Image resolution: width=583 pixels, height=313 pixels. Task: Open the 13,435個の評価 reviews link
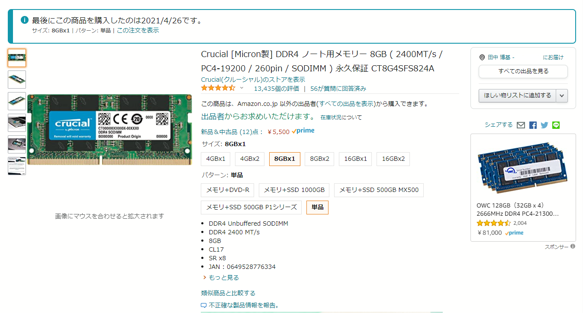click(276, 89)
